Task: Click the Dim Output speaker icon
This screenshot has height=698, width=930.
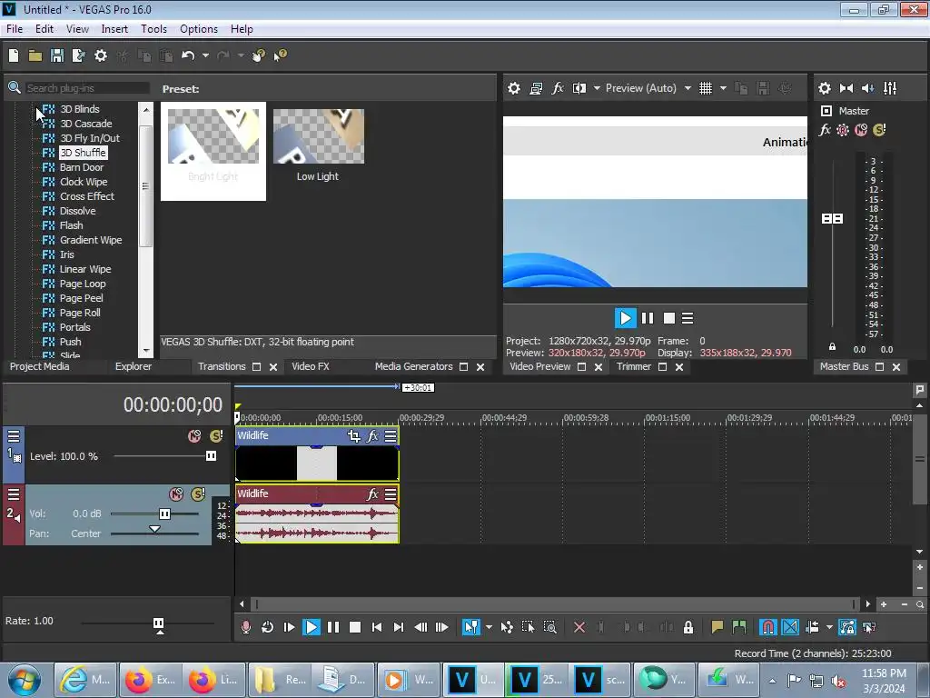Action: (867, 88)
